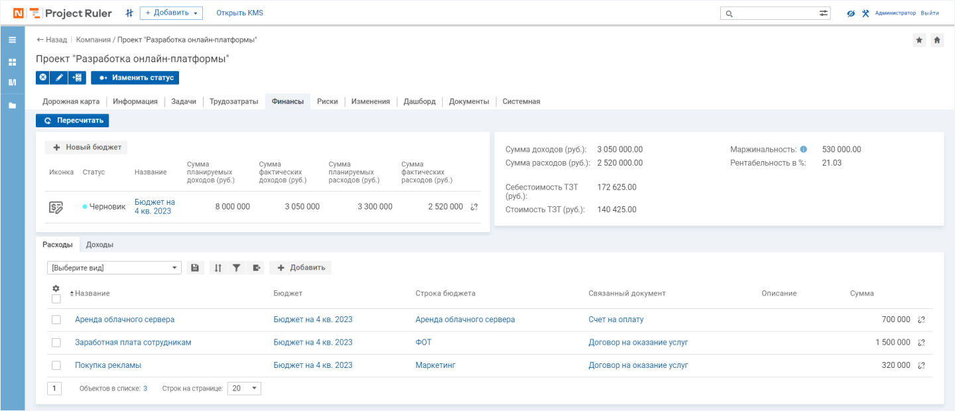The height and width of the screenshot is (411, 955).
Task: Open the filter funnel icon in expenses toolbar
Action: pos(236,268)
